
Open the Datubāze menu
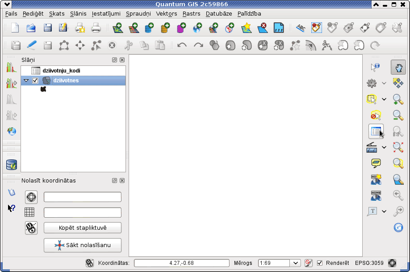point(219,13)
